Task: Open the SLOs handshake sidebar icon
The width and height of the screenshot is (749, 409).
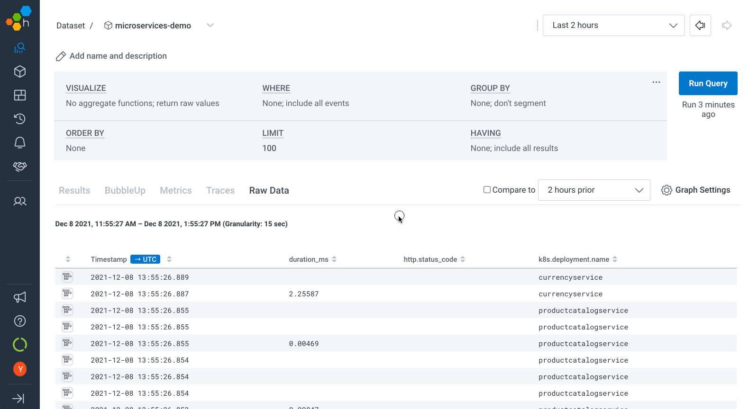Action: coord(20,166)
